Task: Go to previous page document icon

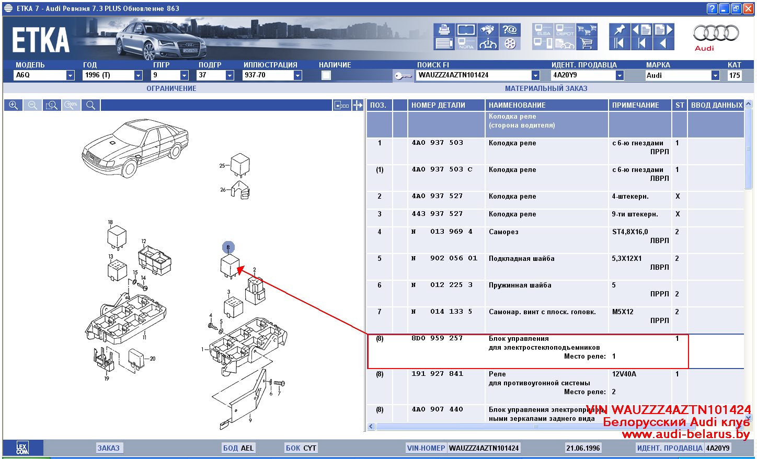Action: click(641, 30)
